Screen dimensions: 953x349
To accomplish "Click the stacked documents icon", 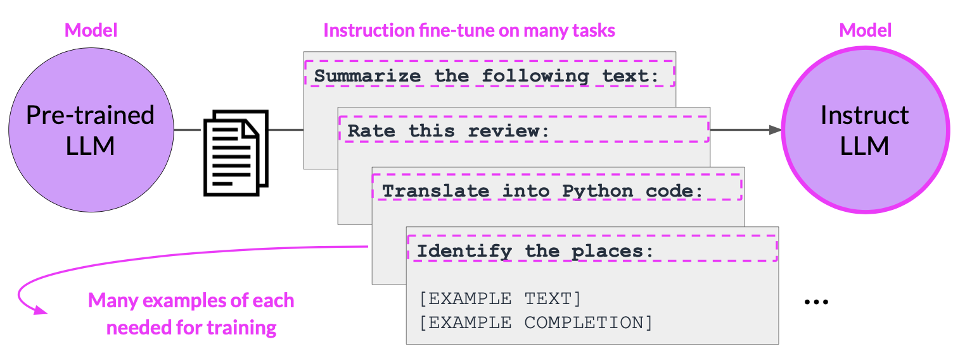I will click(x=236, y=152).
